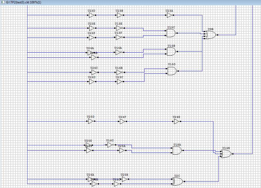Screen dimensions: 261x188
Task: Click the U24F buffer component
Action: [x=122, y=121]
